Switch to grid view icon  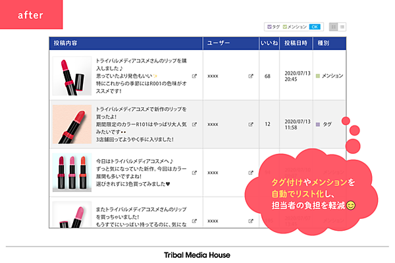tap(333, 27)
